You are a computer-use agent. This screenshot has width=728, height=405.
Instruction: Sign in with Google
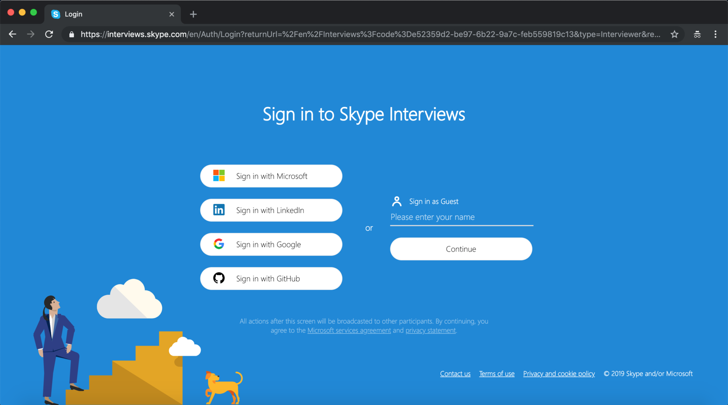point(271,244)
